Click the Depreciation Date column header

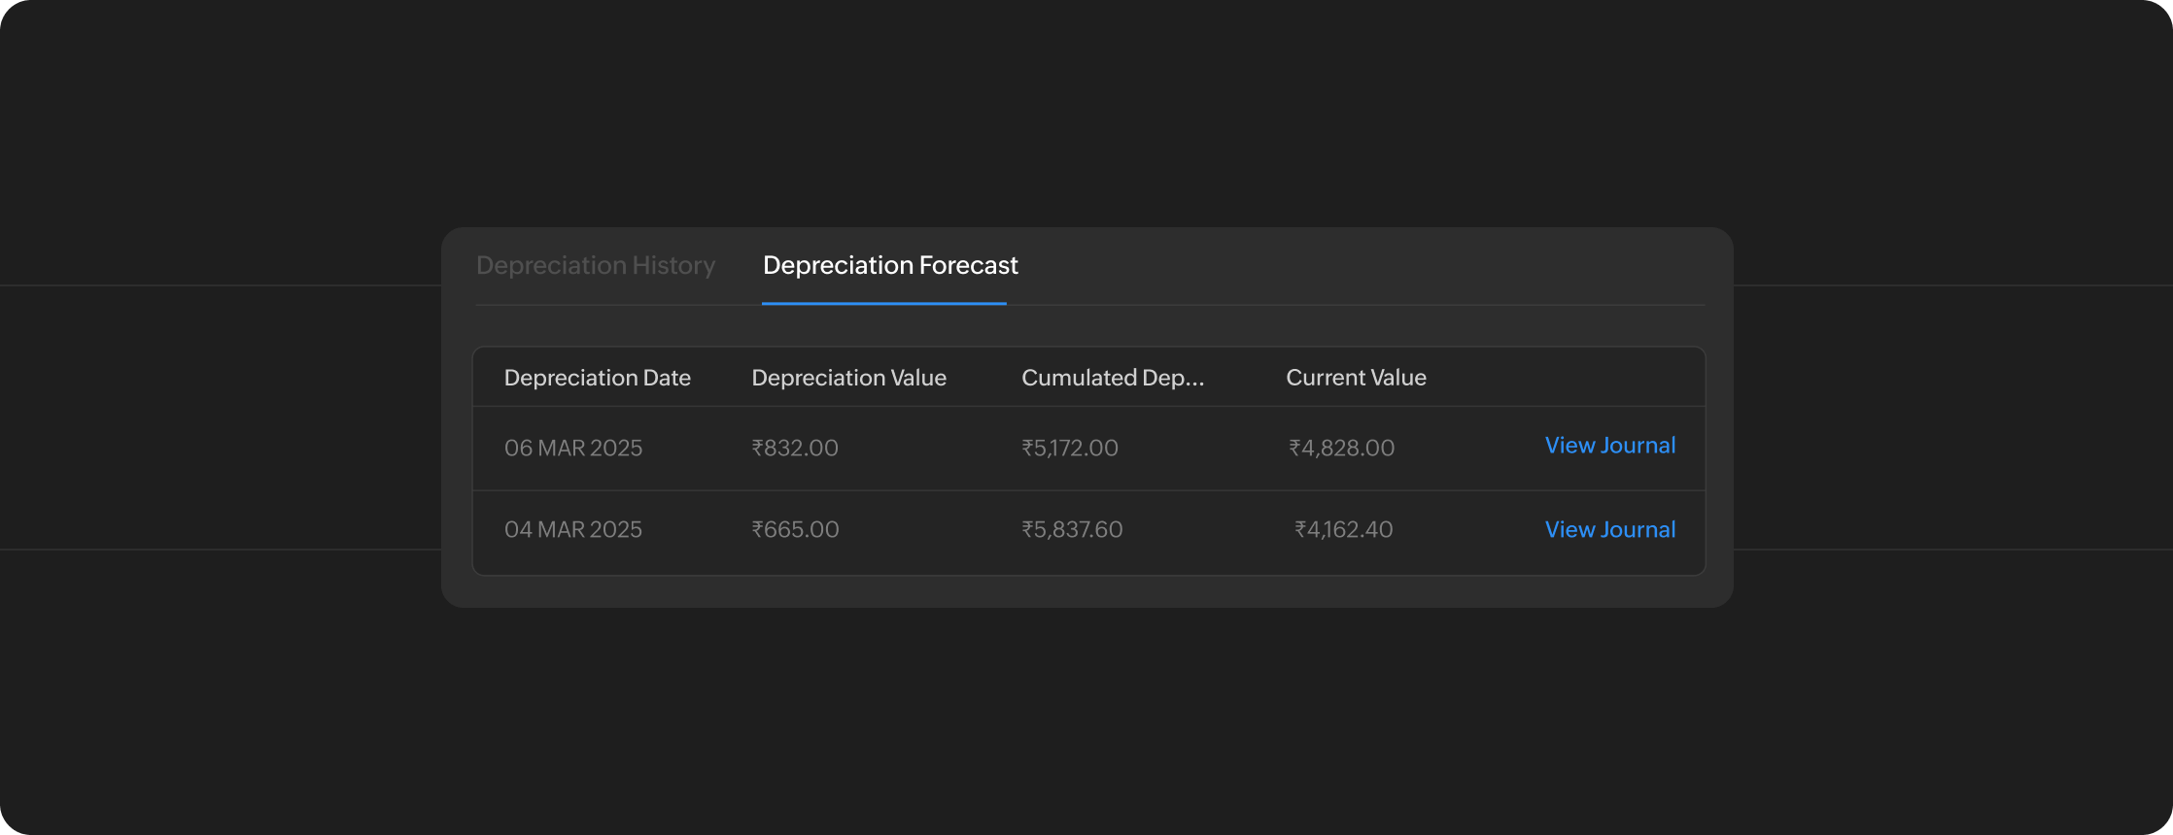[x=597, y=378]
